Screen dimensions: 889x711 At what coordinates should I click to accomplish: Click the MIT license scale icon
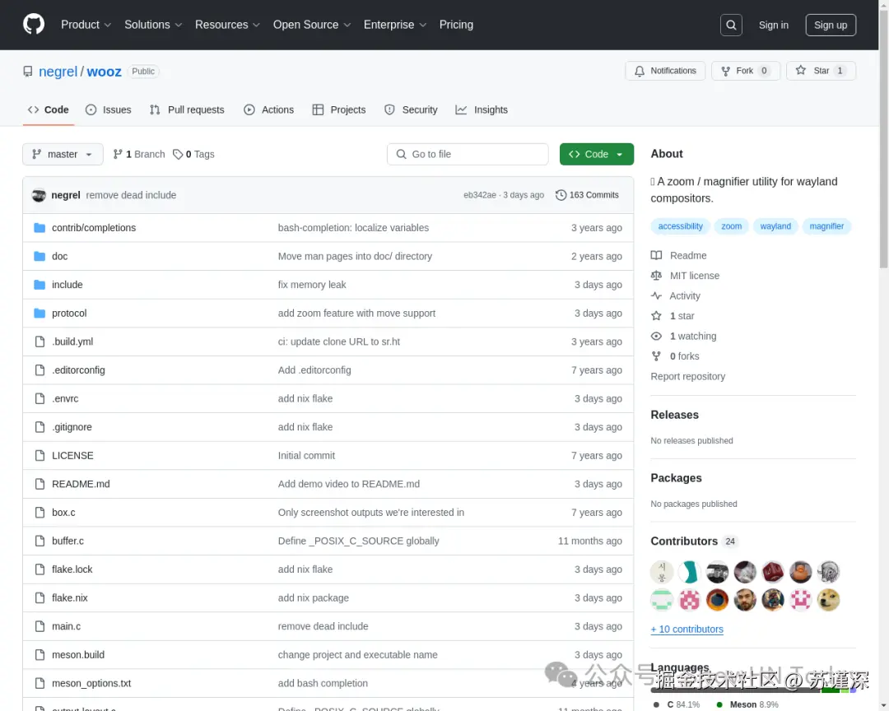point(656,276)
